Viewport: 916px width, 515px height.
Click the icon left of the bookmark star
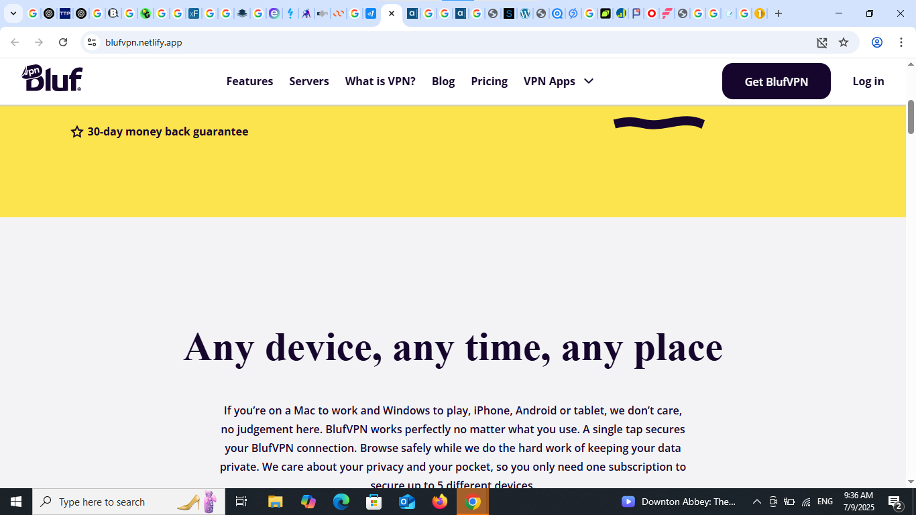click(822, 42)
